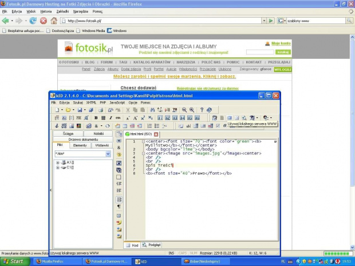Insert numbered list icon
Screen dimensions: 355x266
coord(149,126)
